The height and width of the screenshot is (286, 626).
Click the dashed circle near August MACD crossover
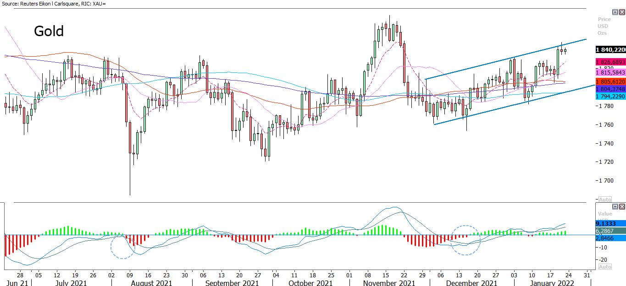[x=123, y=246]
